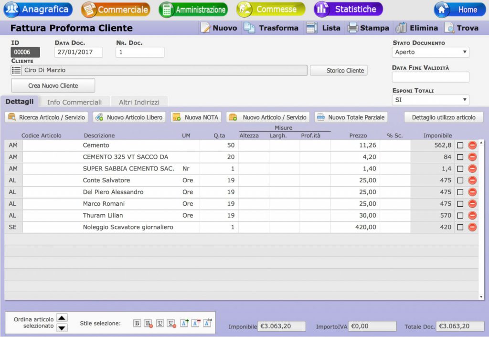The height and width of the screenshot is (337, 489).
Task: Move selected article down
Action: point(62,327)
